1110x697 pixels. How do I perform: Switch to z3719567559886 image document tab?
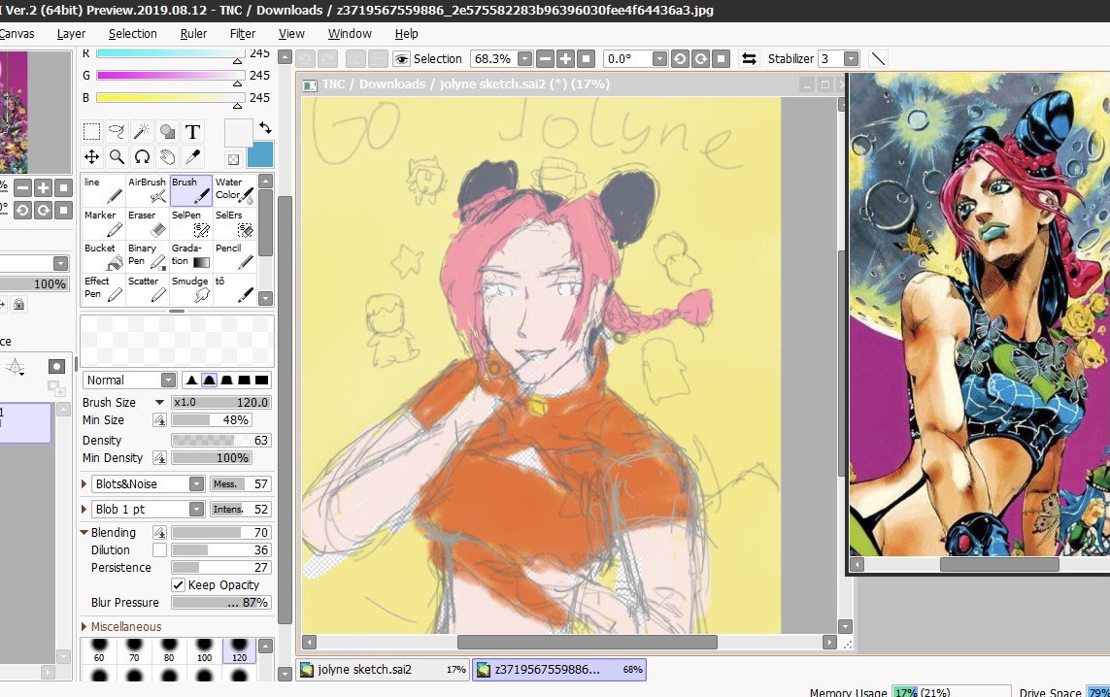tap(559, 670)
